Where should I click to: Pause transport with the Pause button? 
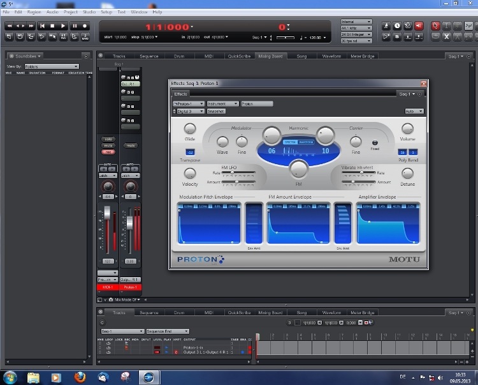click(74, 26)
